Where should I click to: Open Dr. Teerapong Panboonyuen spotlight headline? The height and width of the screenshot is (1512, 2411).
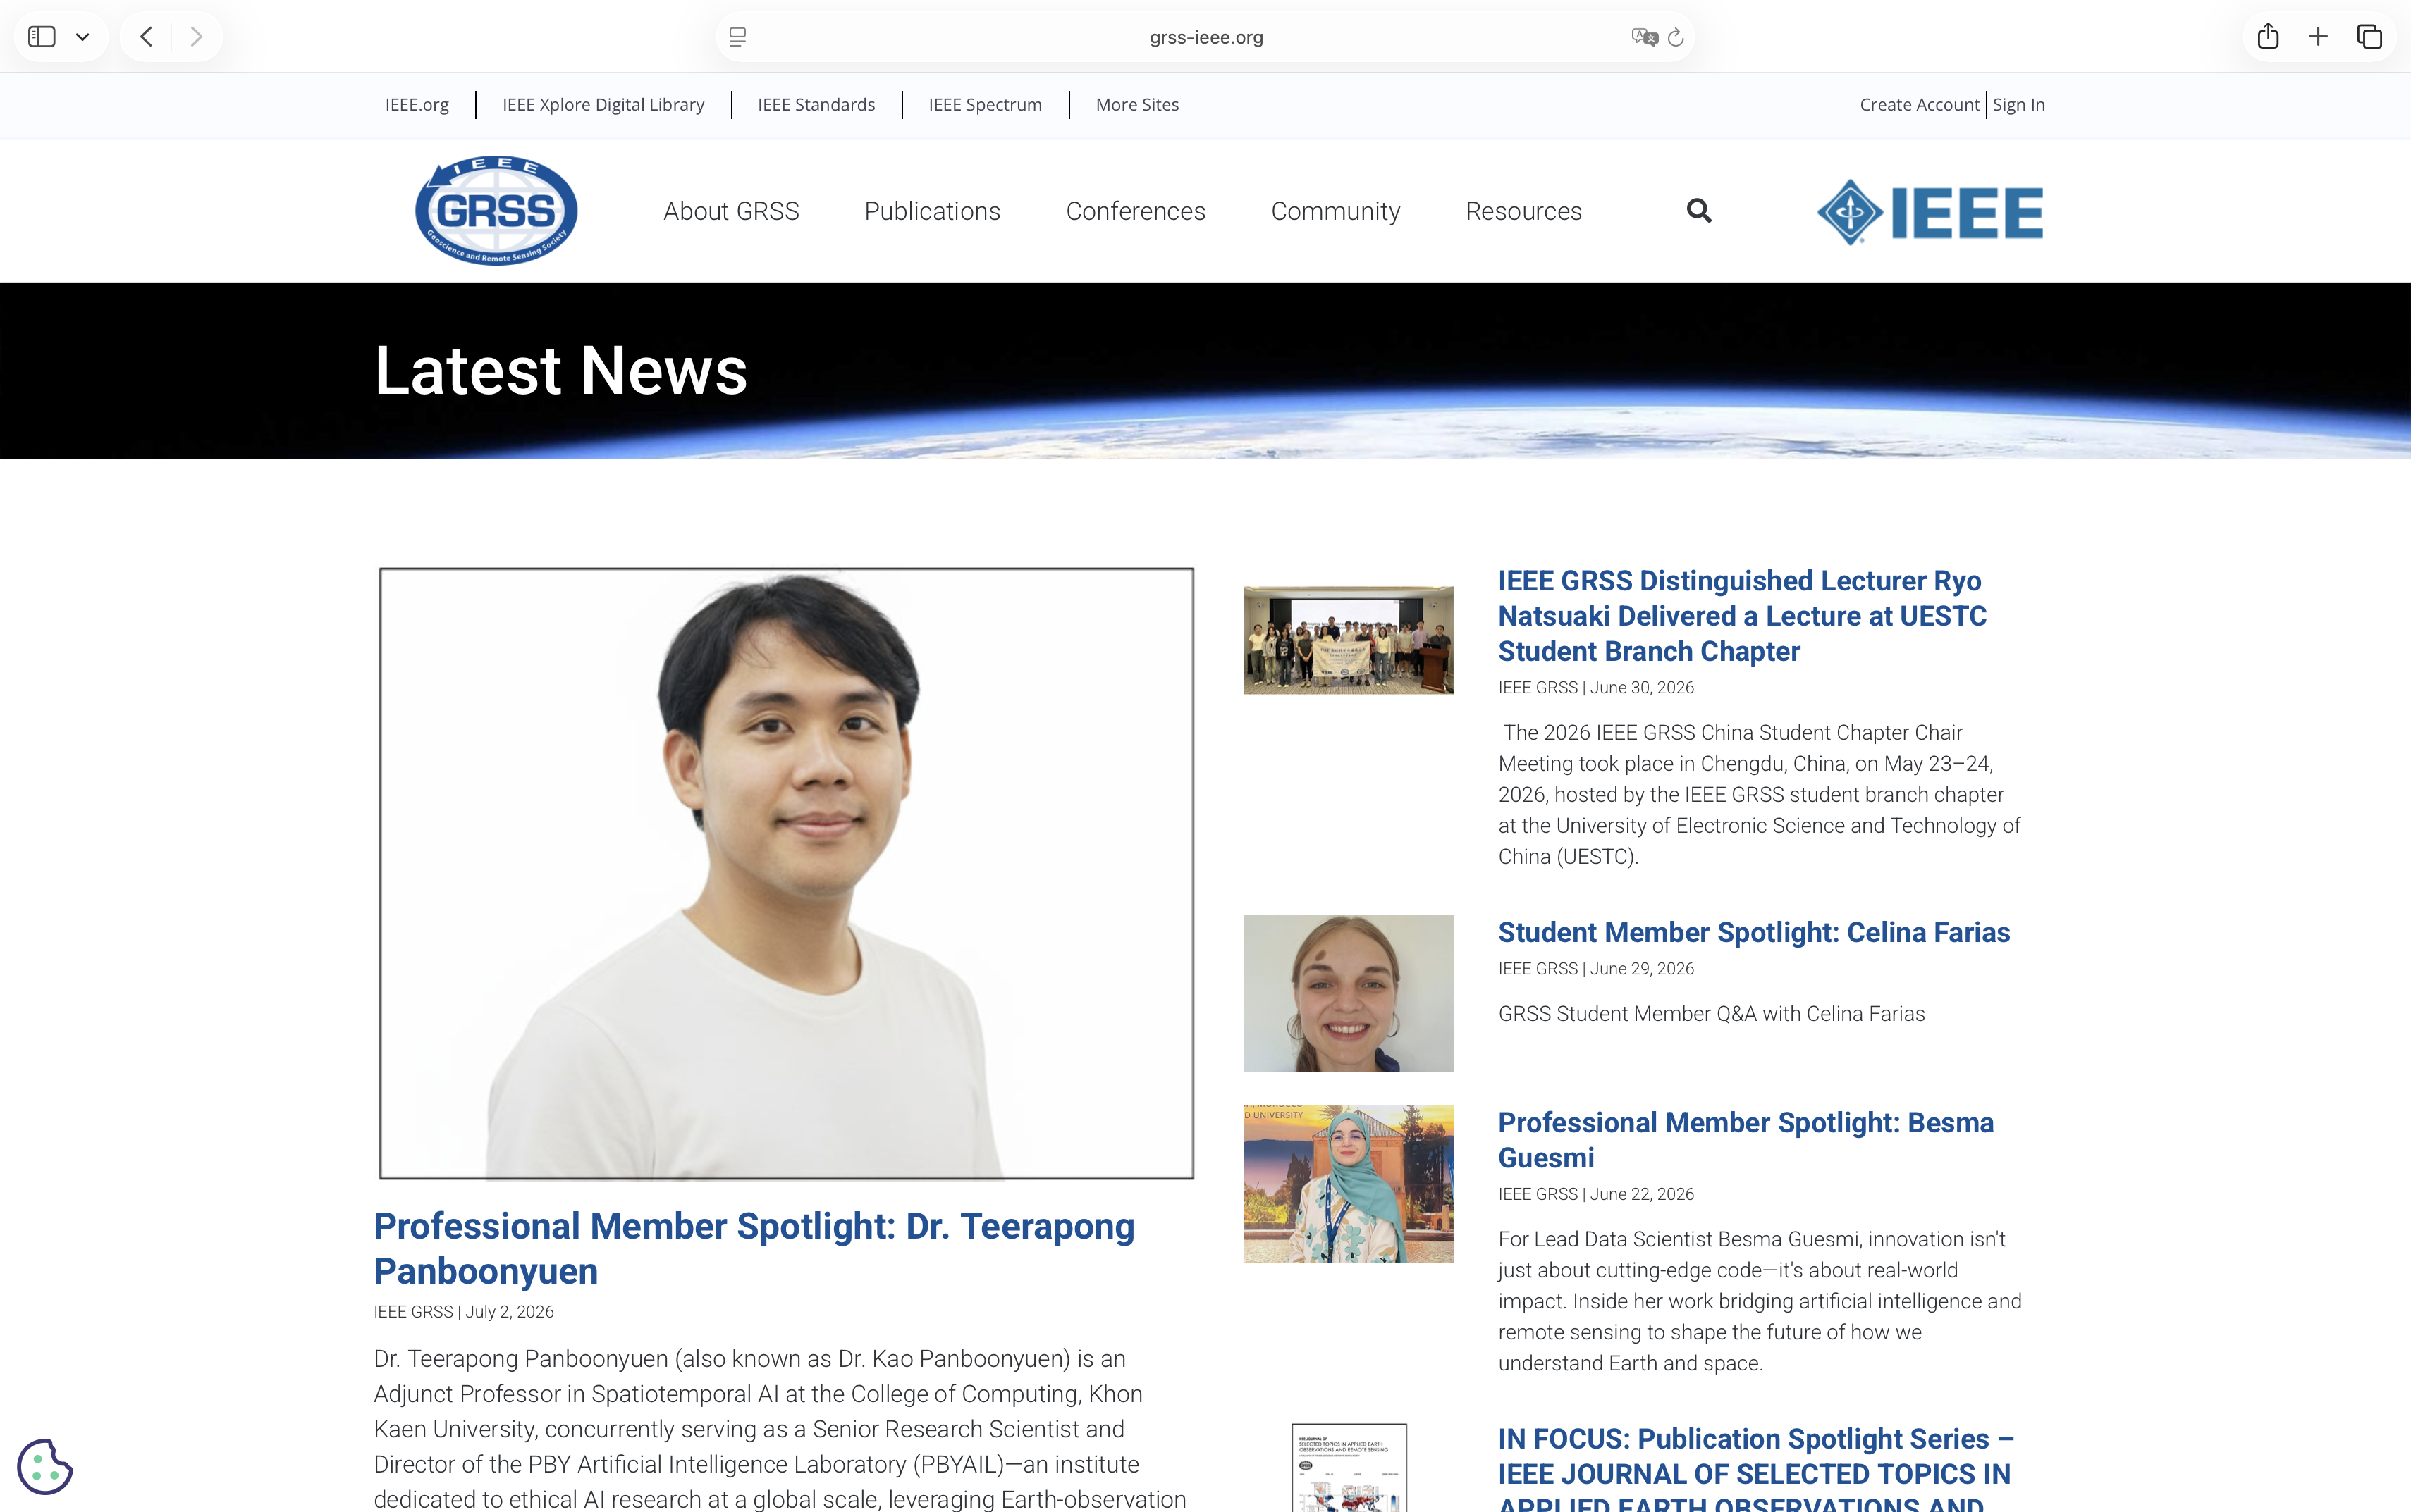pos(754,1248)
